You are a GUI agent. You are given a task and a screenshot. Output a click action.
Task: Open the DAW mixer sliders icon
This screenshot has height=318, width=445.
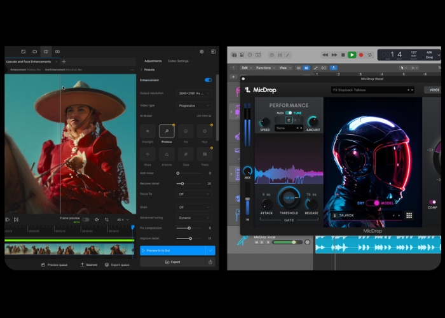(280, 55)
